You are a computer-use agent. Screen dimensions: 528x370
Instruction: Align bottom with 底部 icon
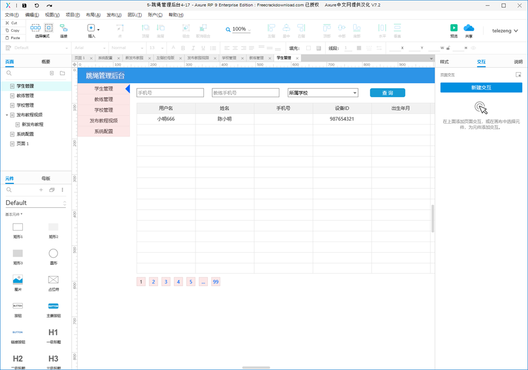pyautogui.click(x=356, y=27)
